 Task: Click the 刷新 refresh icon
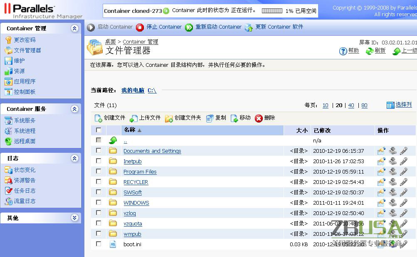[370, 51]
